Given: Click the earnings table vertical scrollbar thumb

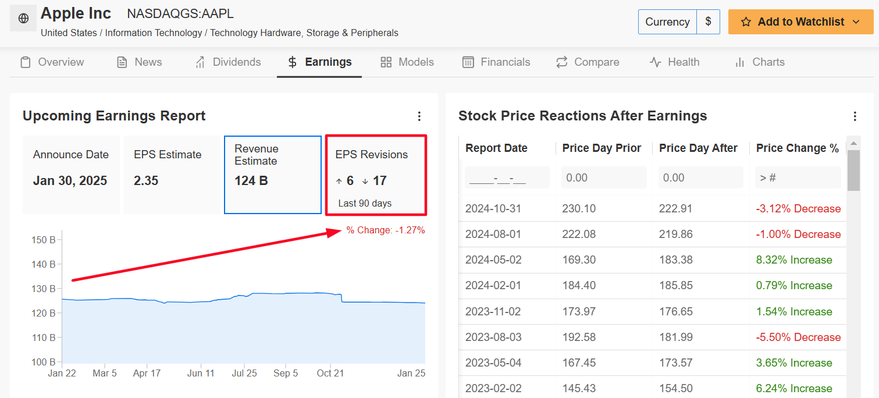Looking at the screenshot, I should point(853,170).
